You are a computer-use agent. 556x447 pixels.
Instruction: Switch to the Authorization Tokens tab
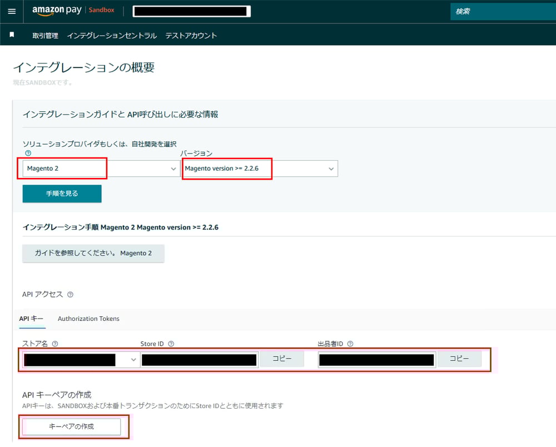click(x=88, y=319)
